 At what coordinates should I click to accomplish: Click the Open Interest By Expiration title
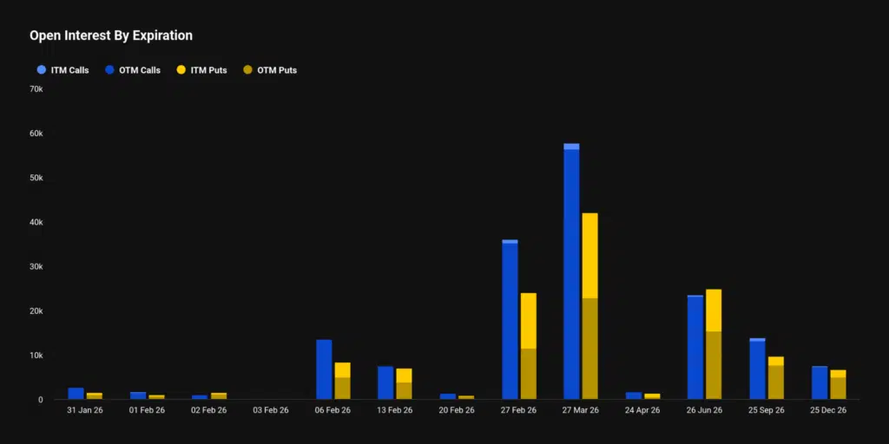point(111,36)
